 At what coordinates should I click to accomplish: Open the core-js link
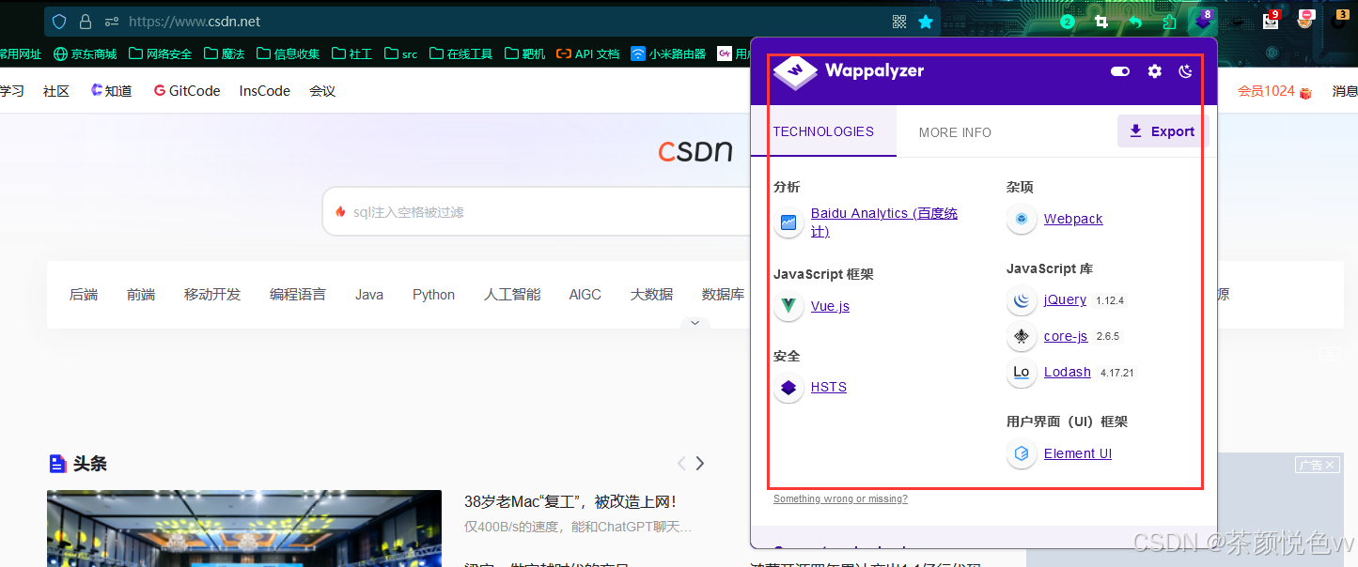[1066, 336]
